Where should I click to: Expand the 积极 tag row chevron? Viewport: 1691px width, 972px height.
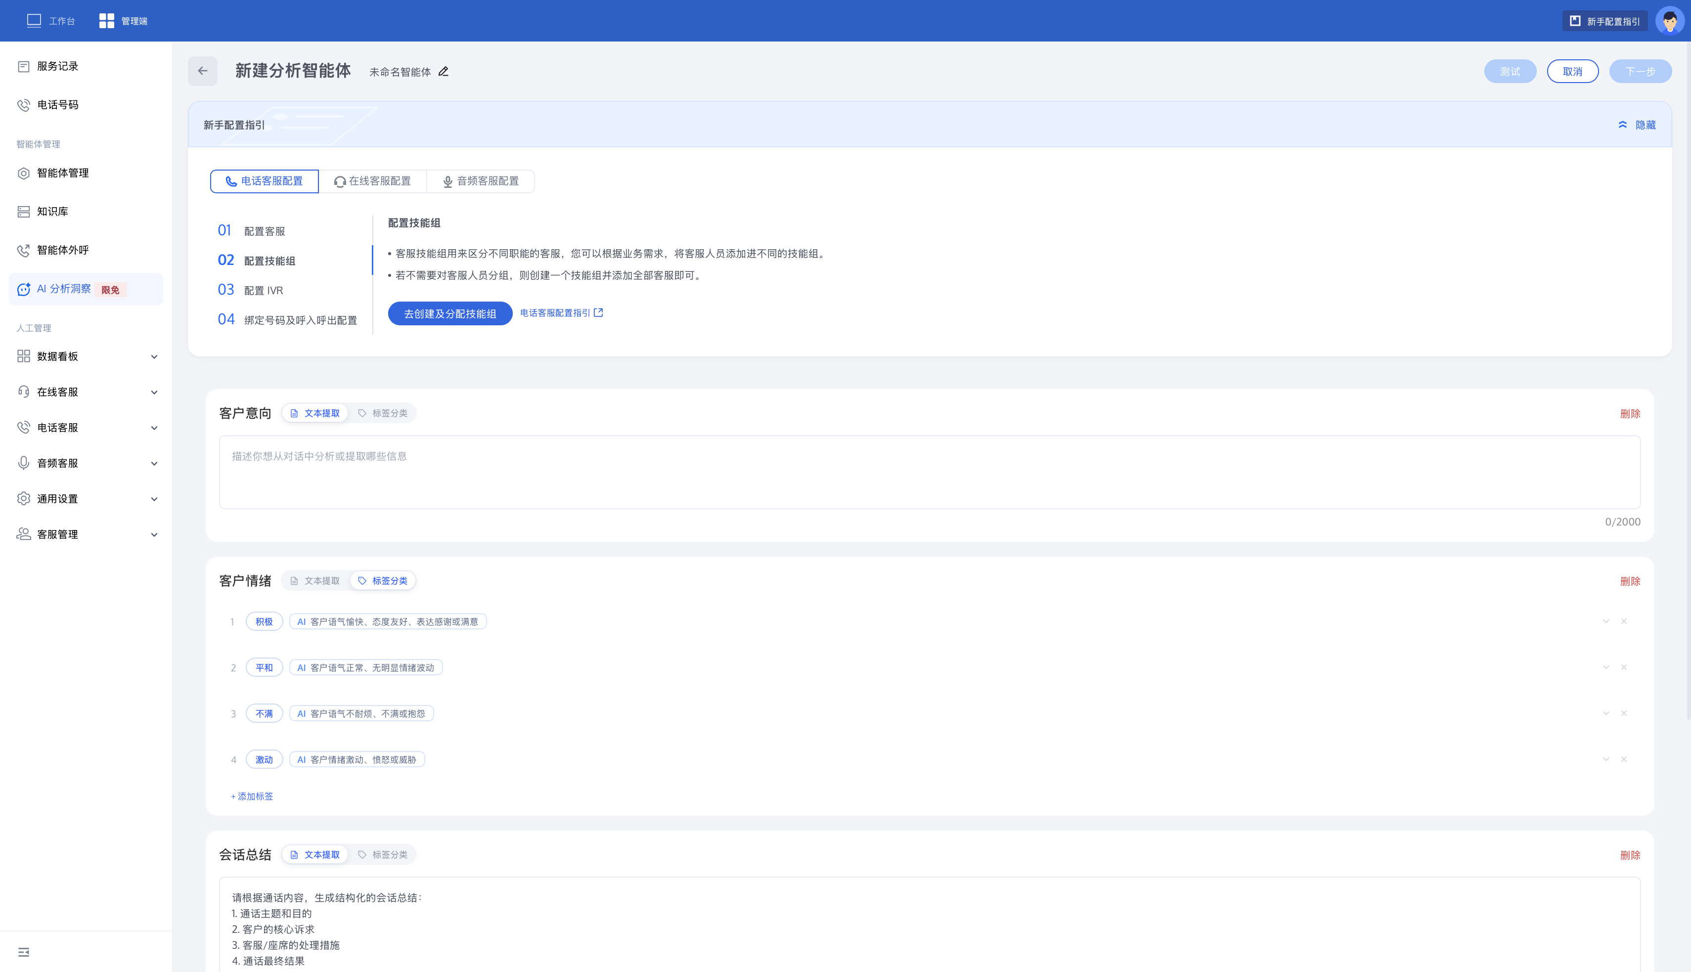[x=1606, y=621]
